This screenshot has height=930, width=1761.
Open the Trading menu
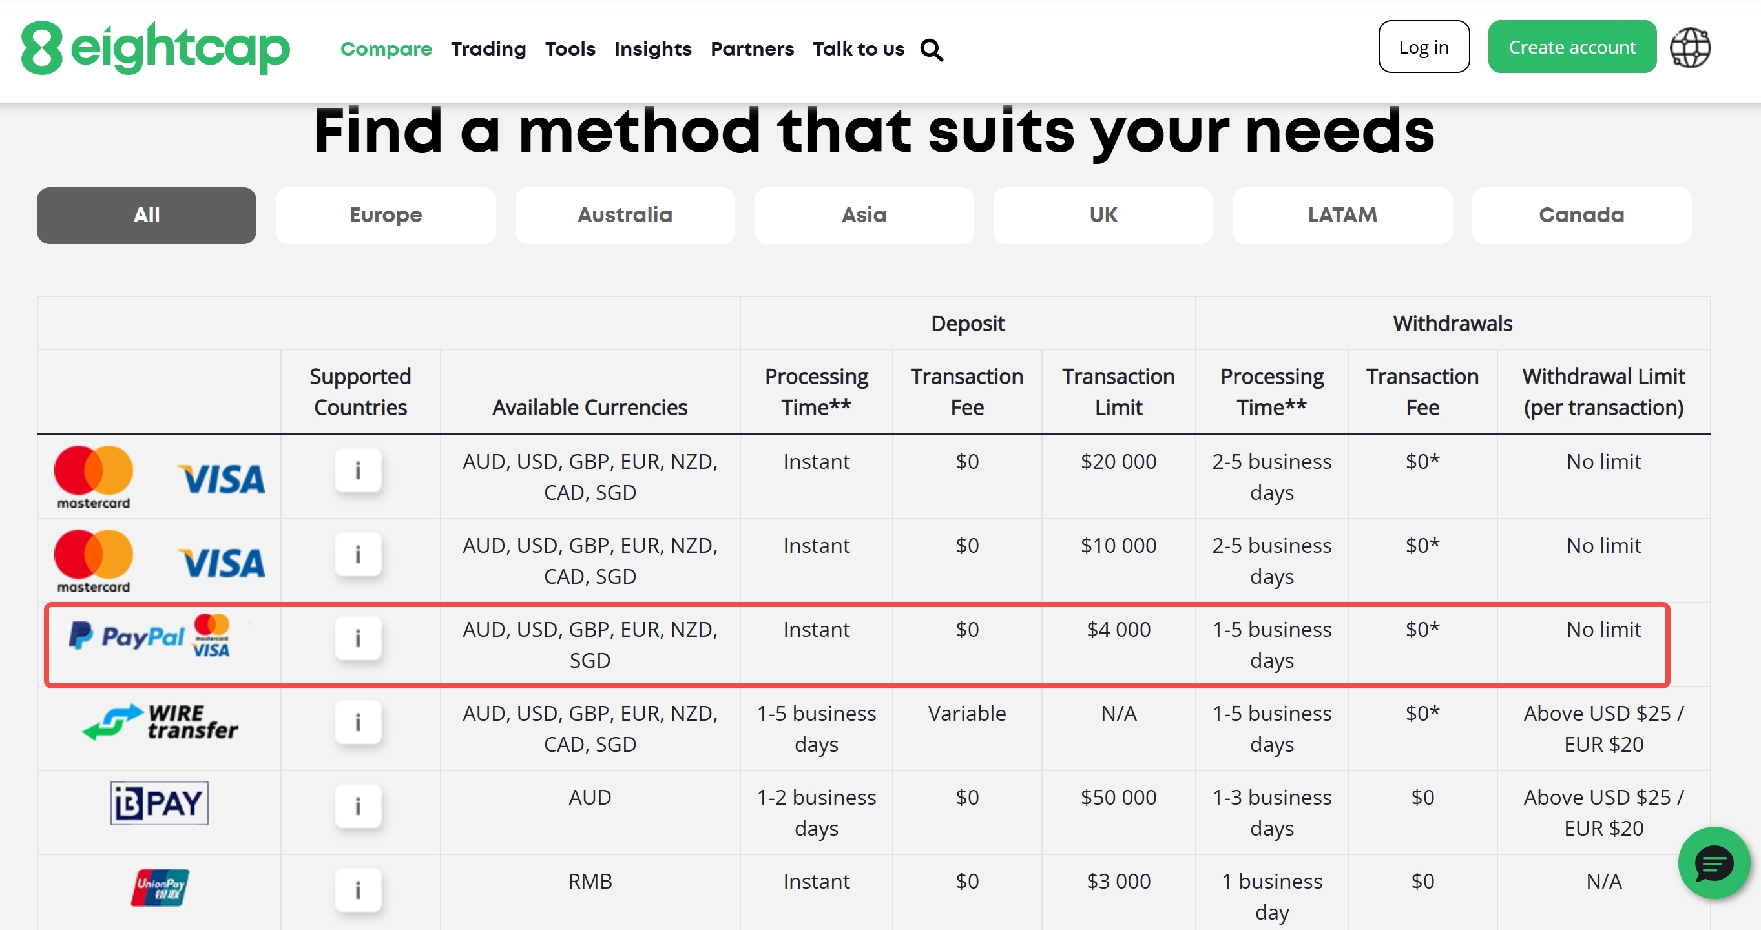pyautogui.click(x=489, y=49)
